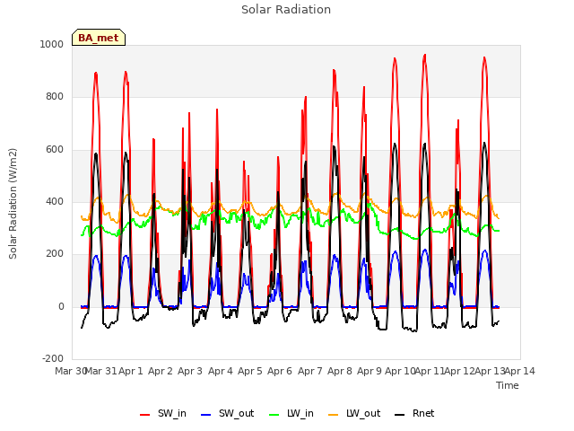
Task: Select the SW_out legend entry
Action: coord(227,413)
